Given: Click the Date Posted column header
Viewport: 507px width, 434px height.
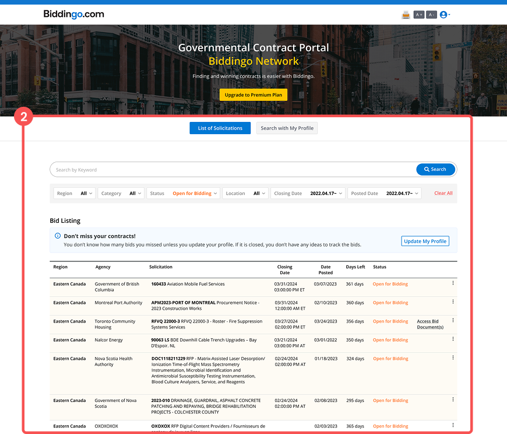Looking at the screenshot, I should click(326, 269).
